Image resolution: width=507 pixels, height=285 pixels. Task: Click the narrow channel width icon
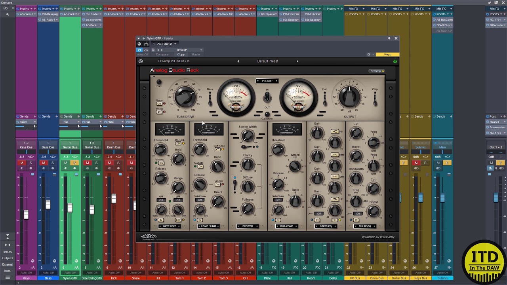click(7, 245)
